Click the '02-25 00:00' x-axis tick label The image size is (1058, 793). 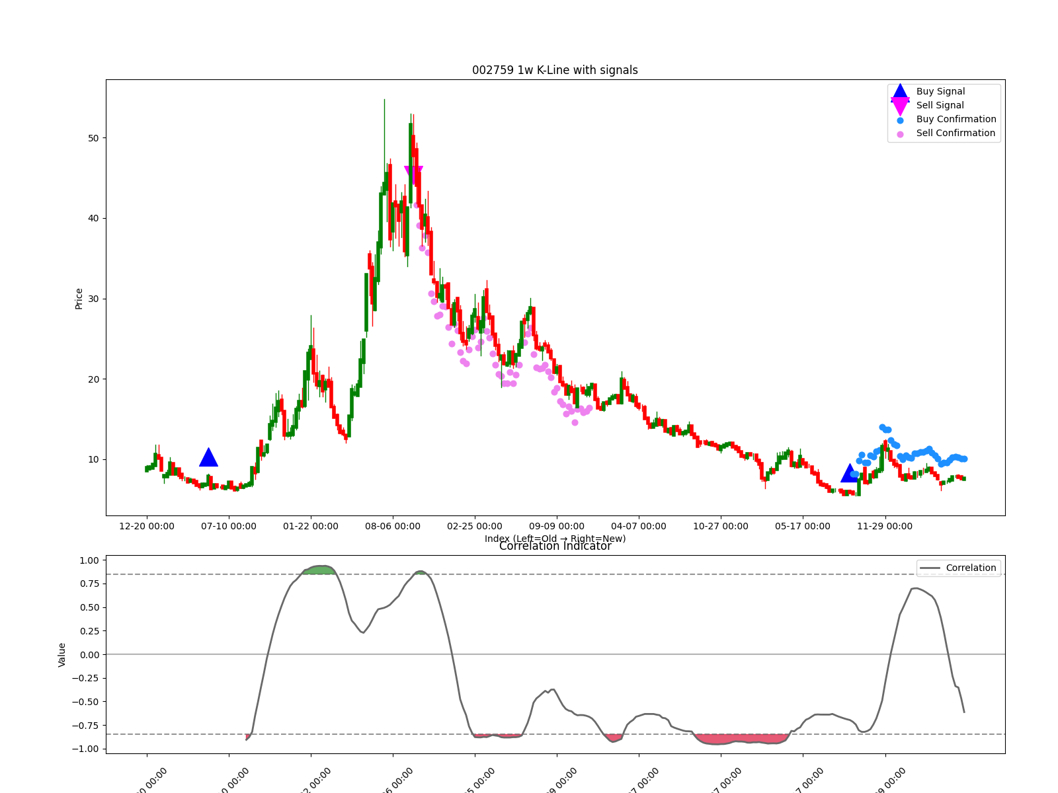pyautogui.click(x=475, y=526)
